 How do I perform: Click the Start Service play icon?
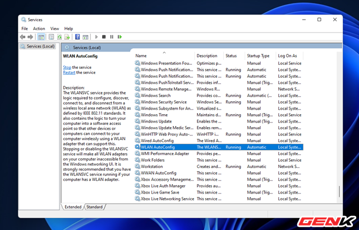click(96, 37)
